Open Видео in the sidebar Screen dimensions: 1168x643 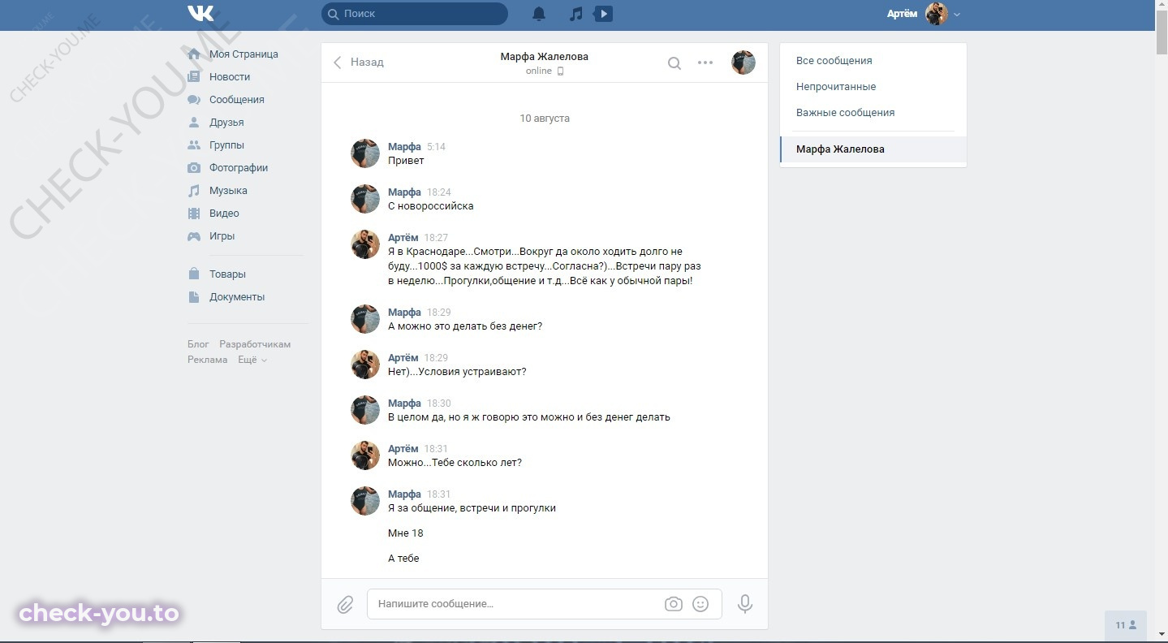pyautogui.click(x=224, y=214)
